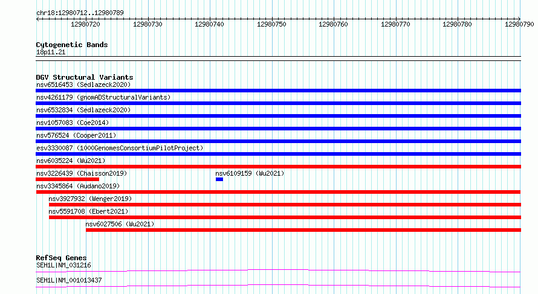
Task: Click the blue bar under nsv1057083
Action: click(278, 129)
